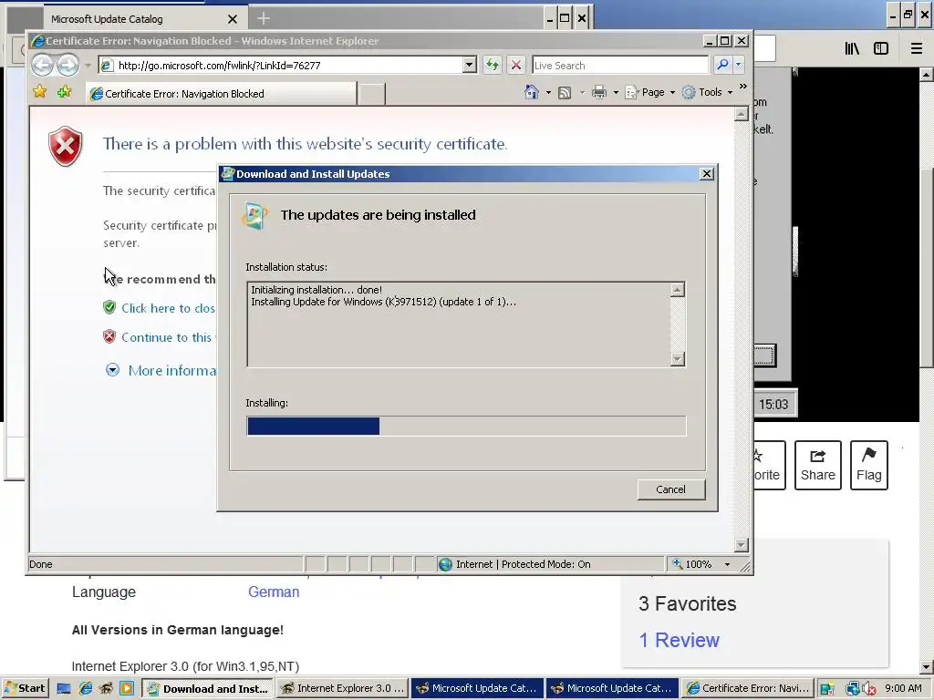Open the Windows Start menu

25,689
